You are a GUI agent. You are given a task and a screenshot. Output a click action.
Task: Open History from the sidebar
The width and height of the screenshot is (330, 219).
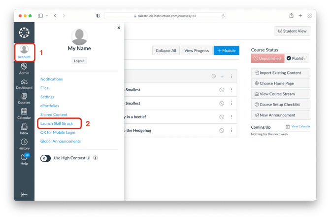click(24, 145)
